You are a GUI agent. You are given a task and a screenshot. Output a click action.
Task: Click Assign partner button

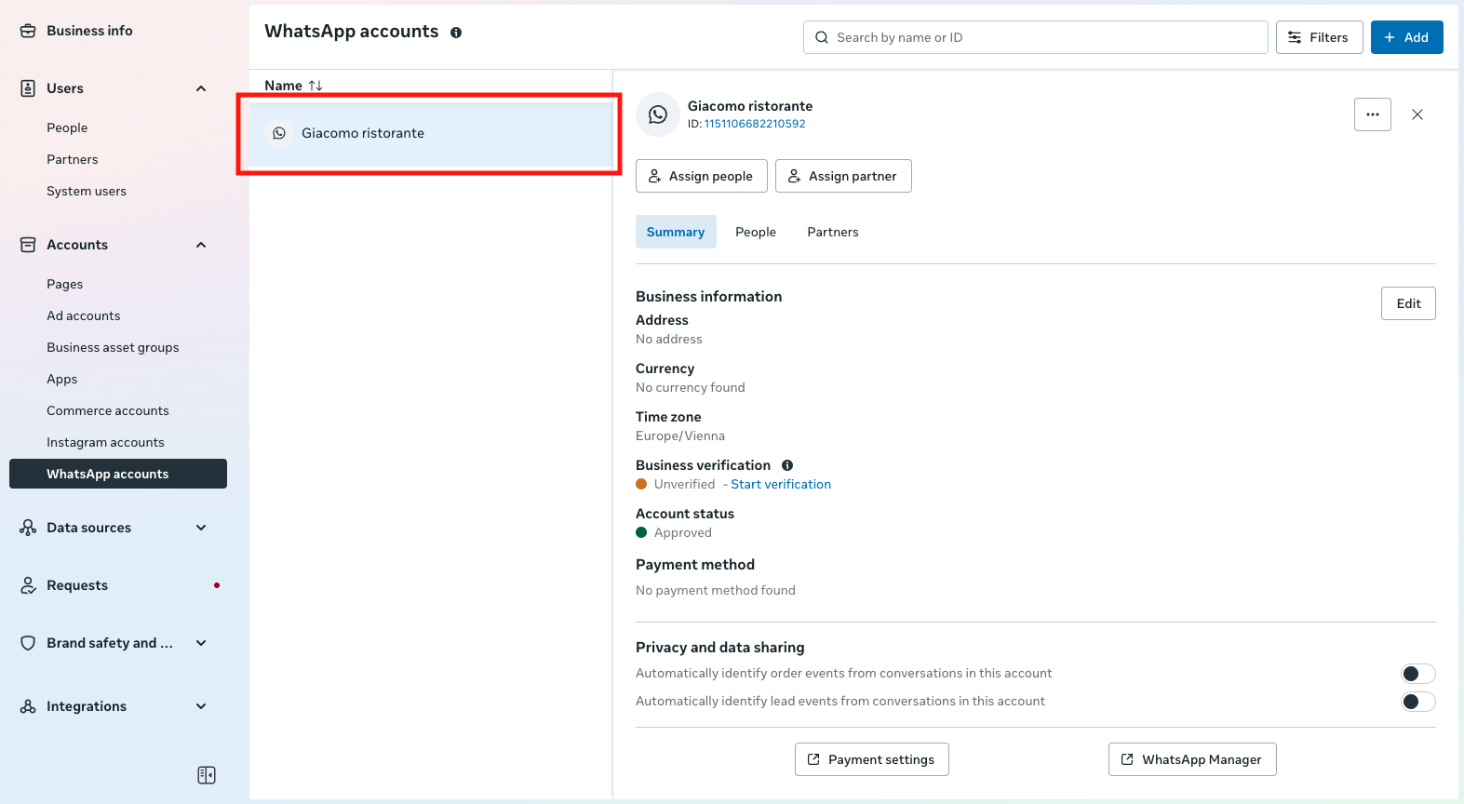point(843,176)
